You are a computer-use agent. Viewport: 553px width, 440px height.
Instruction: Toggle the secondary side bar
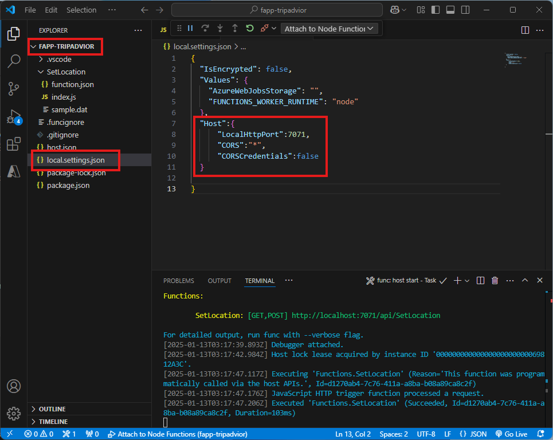tap(465, 10)
